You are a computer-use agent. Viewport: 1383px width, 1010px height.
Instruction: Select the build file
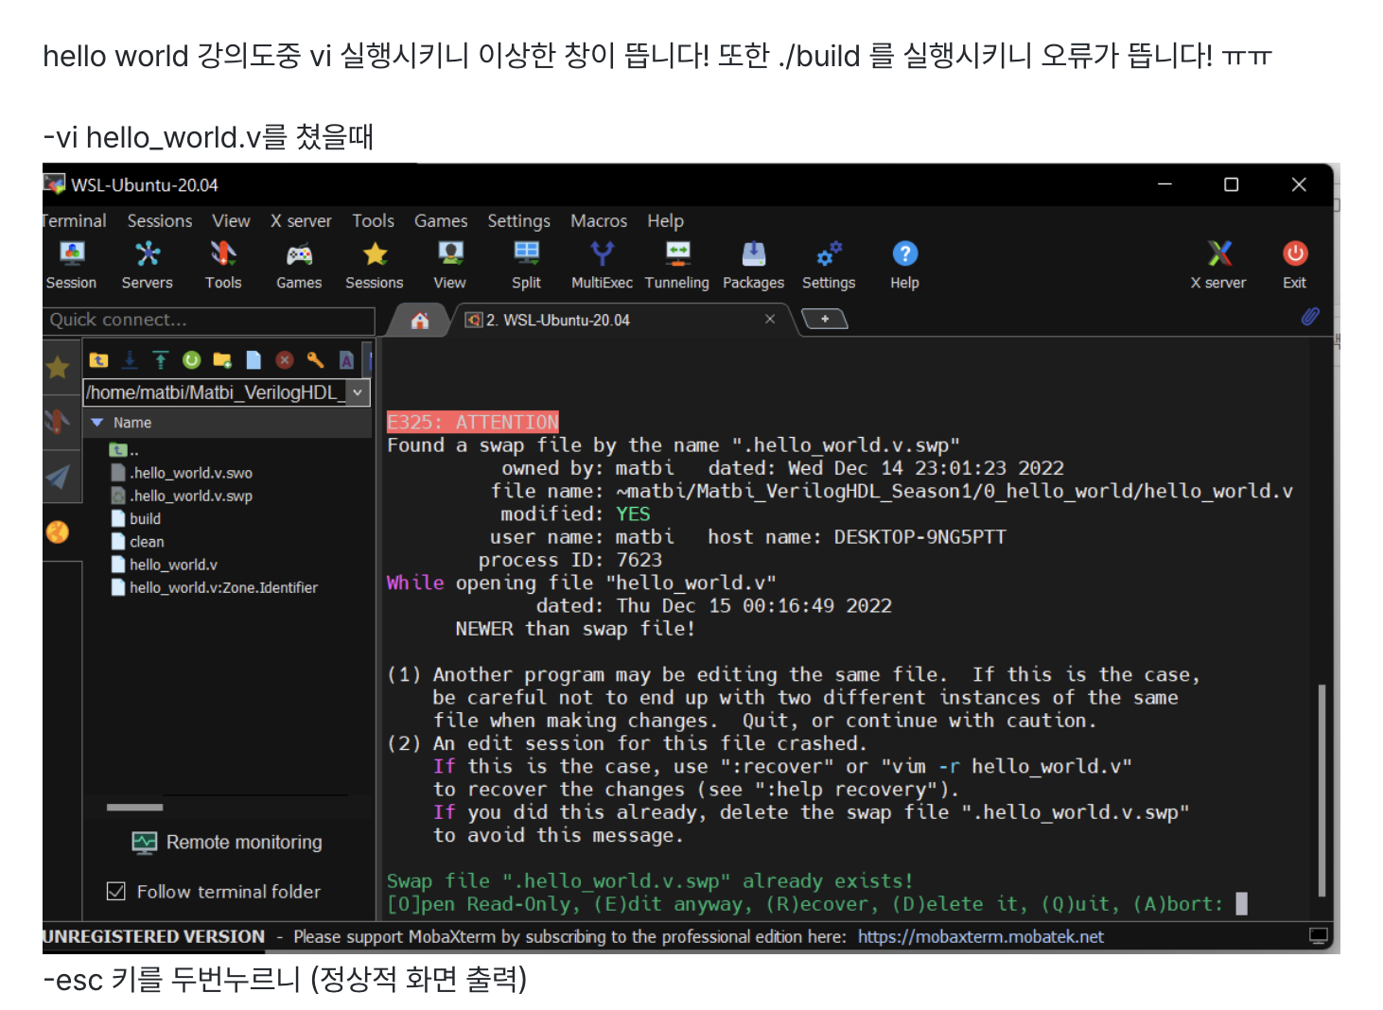coord(136,518)
